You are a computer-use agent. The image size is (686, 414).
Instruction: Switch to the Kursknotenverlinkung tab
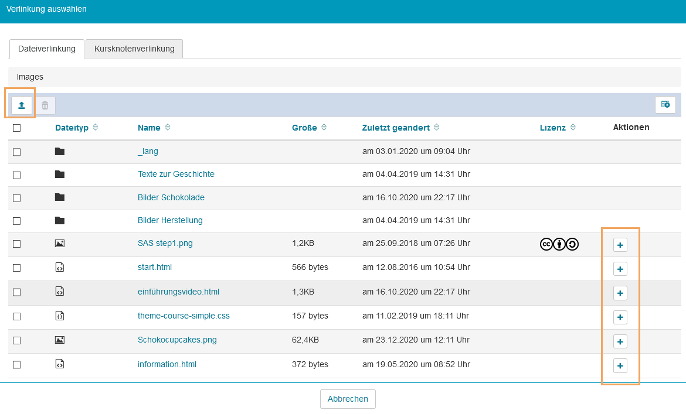click(x=134, y=49)
